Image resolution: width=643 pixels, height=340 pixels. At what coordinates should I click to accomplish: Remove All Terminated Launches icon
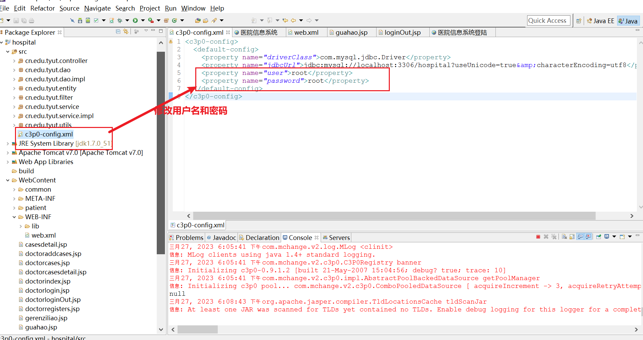554,237
